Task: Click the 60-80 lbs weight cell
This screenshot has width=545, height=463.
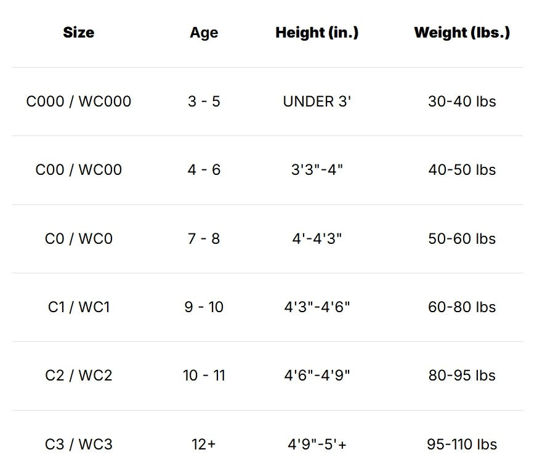Action: (x=462, y=307)
